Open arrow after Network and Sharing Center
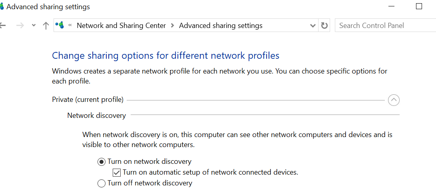436x193 pixels. (x=172, y=26)
